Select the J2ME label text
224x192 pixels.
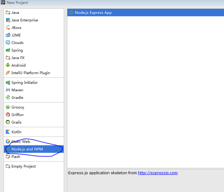click(16, 35)
